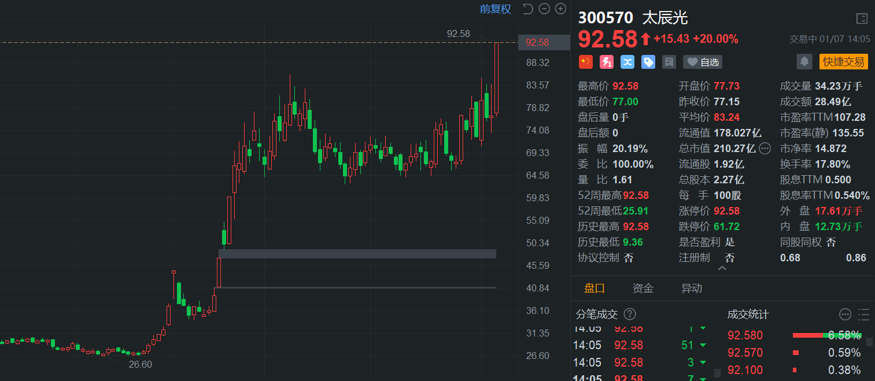The width and height of the screenshot is (875, 381).
Task: Click the 流通值 178.027亿 value
Action: click(x=737, y=133)
